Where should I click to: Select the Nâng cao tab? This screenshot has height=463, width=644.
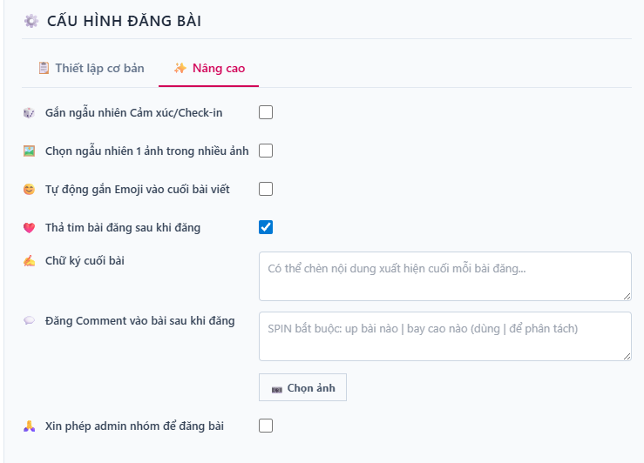coord(209,68)
